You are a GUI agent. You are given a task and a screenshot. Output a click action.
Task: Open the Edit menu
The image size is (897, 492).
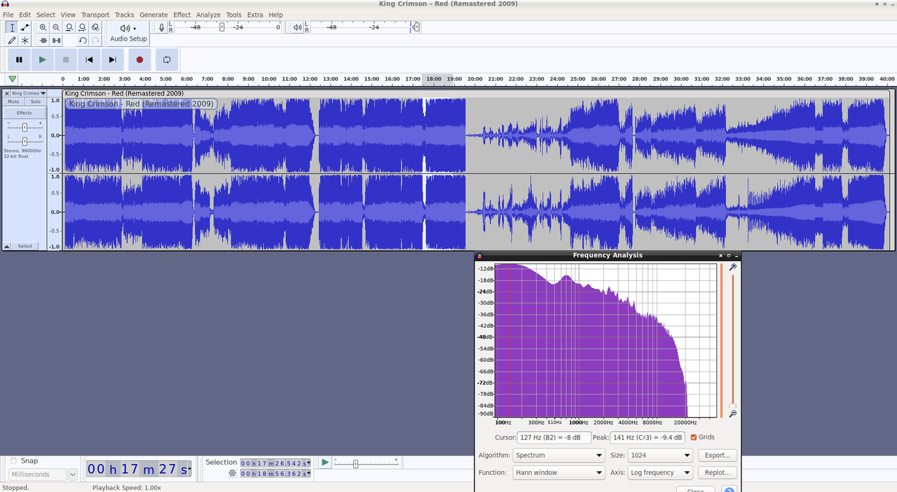point(25,15)
